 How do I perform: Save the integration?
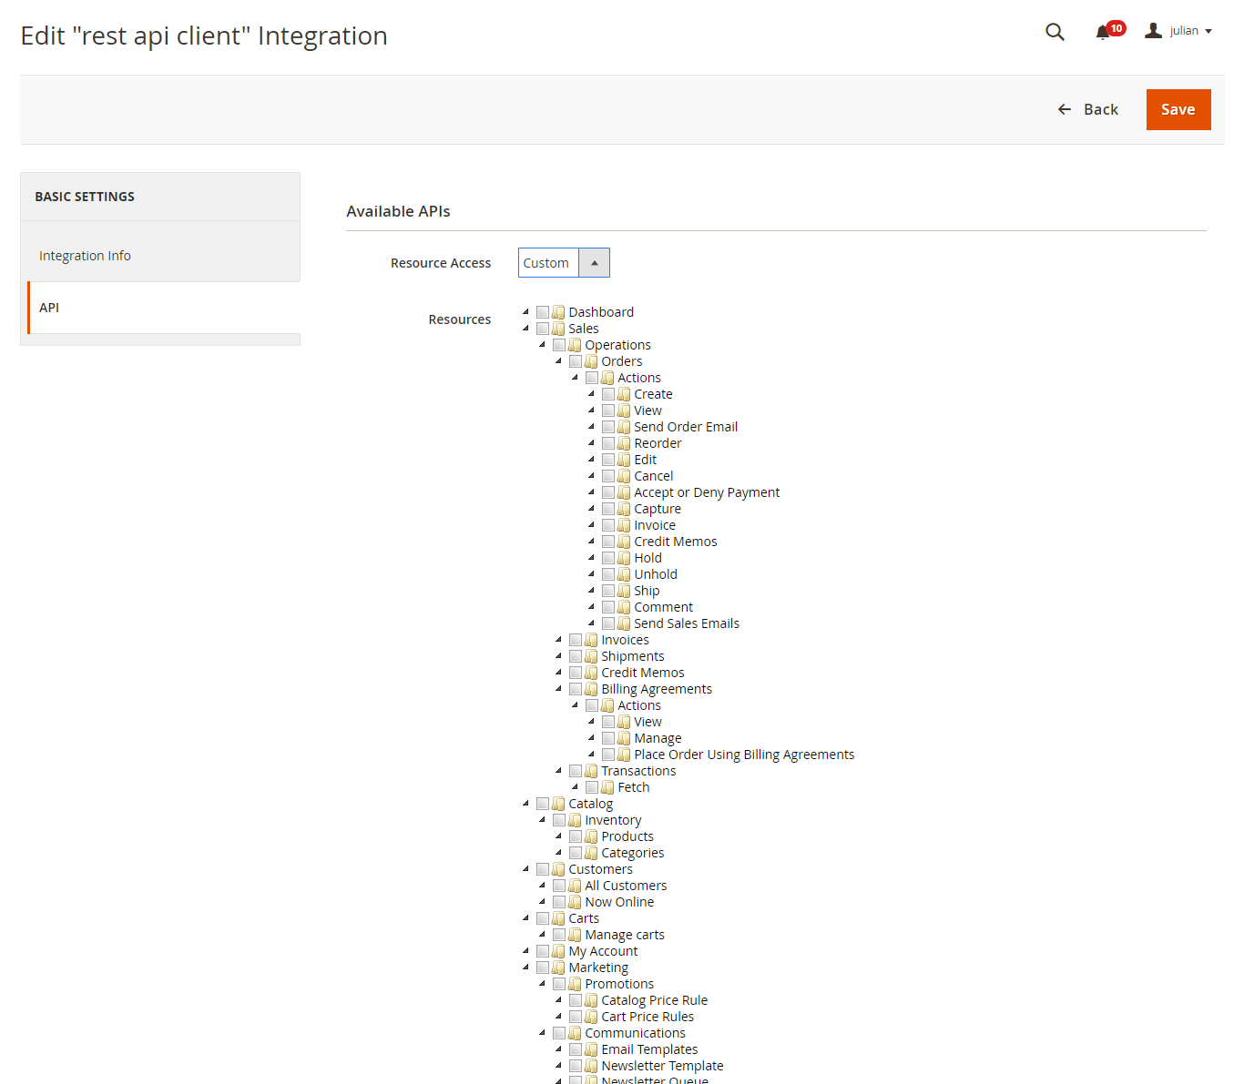[x=1178, y=109]
